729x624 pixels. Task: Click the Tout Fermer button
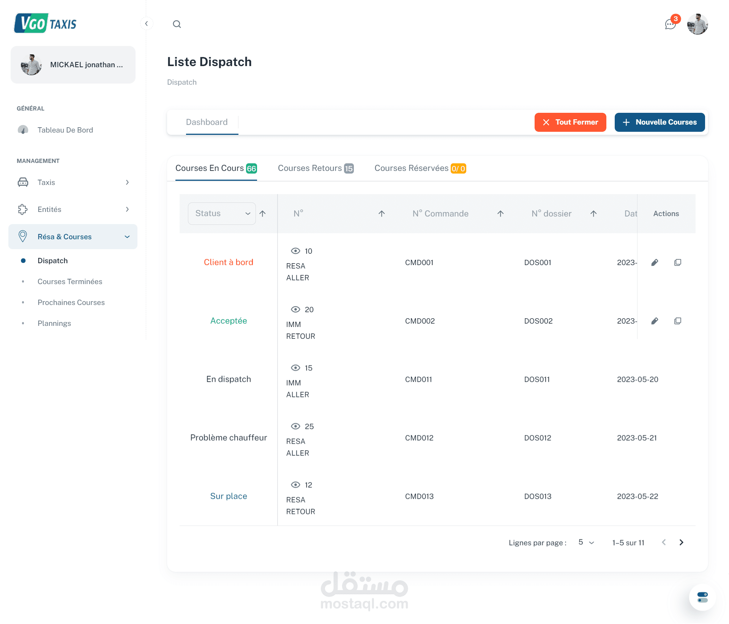(x=570, y=122)
